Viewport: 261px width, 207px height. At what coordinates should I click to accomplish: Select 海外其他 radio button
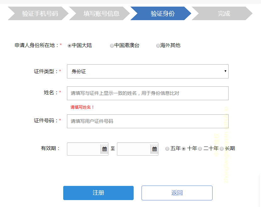click(158, 46)
